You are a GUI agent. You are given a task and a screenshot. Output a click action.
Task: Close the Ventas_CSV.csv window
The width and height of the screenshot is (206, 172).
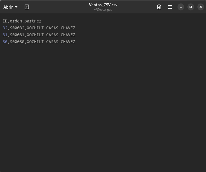(x=201, y=7)
